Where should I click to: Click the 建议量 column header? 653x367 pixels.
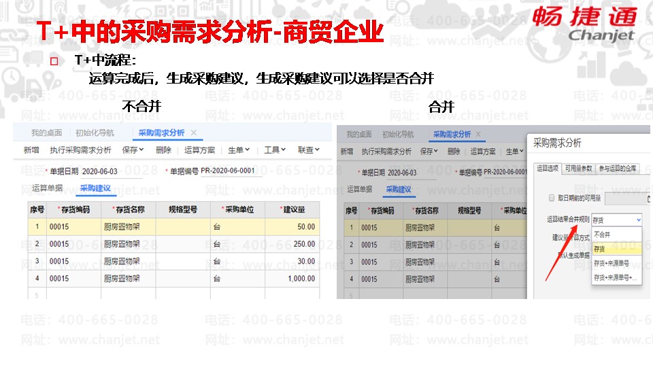(x=292, y=210)
